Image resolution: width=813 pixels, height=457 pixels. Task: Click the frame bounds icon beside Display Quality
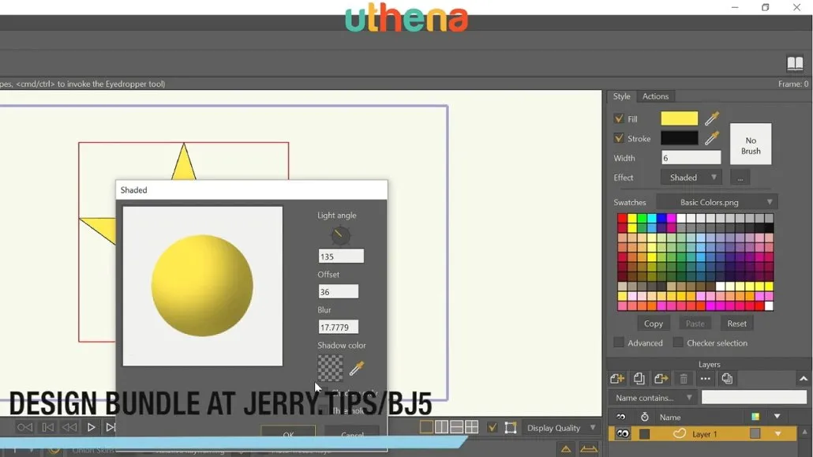coord(511,428)
